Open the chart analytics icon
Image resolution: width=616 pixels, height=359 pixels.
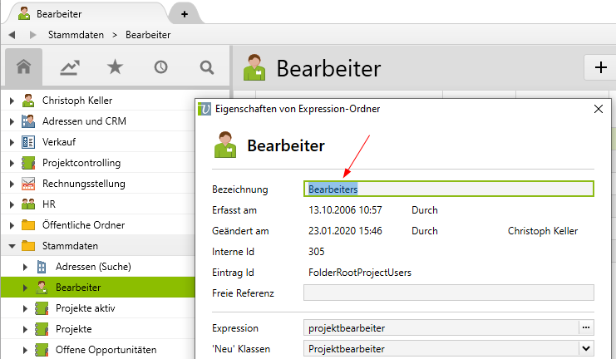70,68
